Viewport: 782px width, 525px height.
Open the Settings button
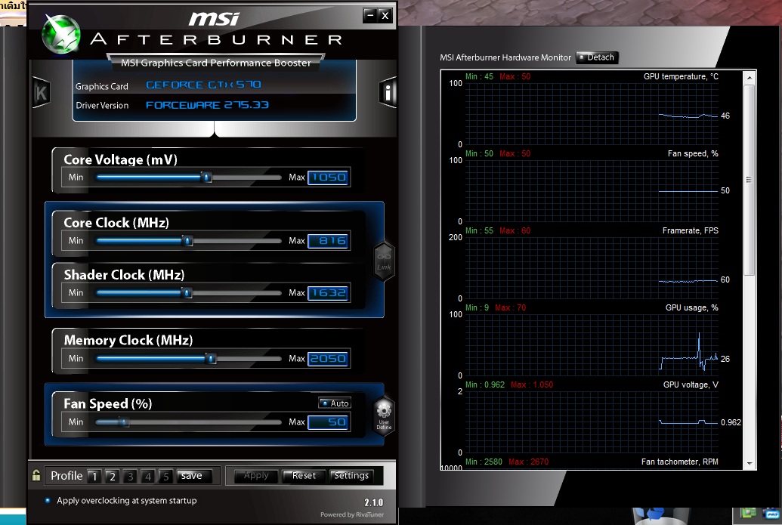click(x=351, y=476)
